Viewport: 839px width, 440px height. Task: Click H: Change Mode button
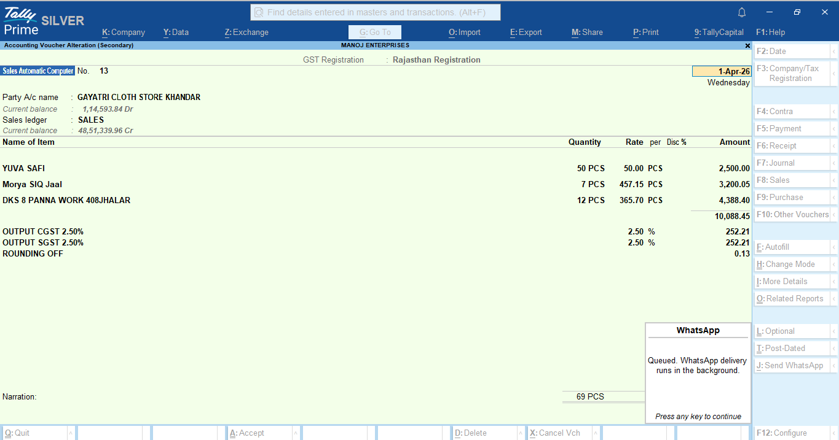792,264
